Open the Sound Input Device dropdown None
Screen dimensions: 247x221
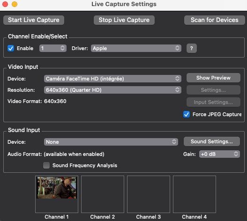(x=111, y=142)
